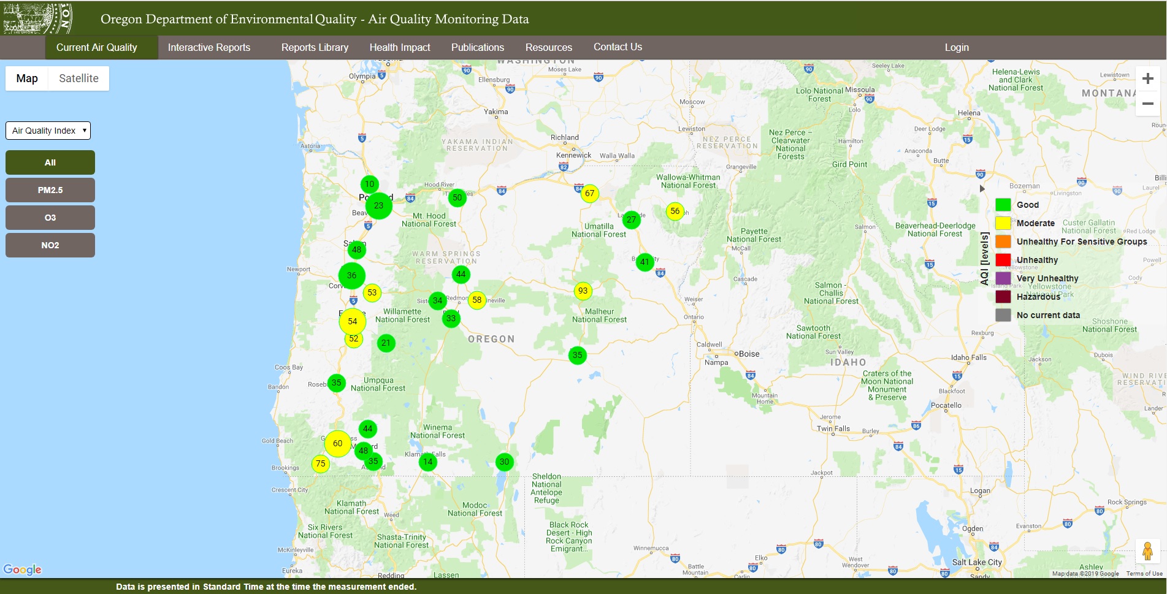Viewport: 1167px width, 594px height.
Task: Select the green station marker showing 10
Action: pos(369,184)
